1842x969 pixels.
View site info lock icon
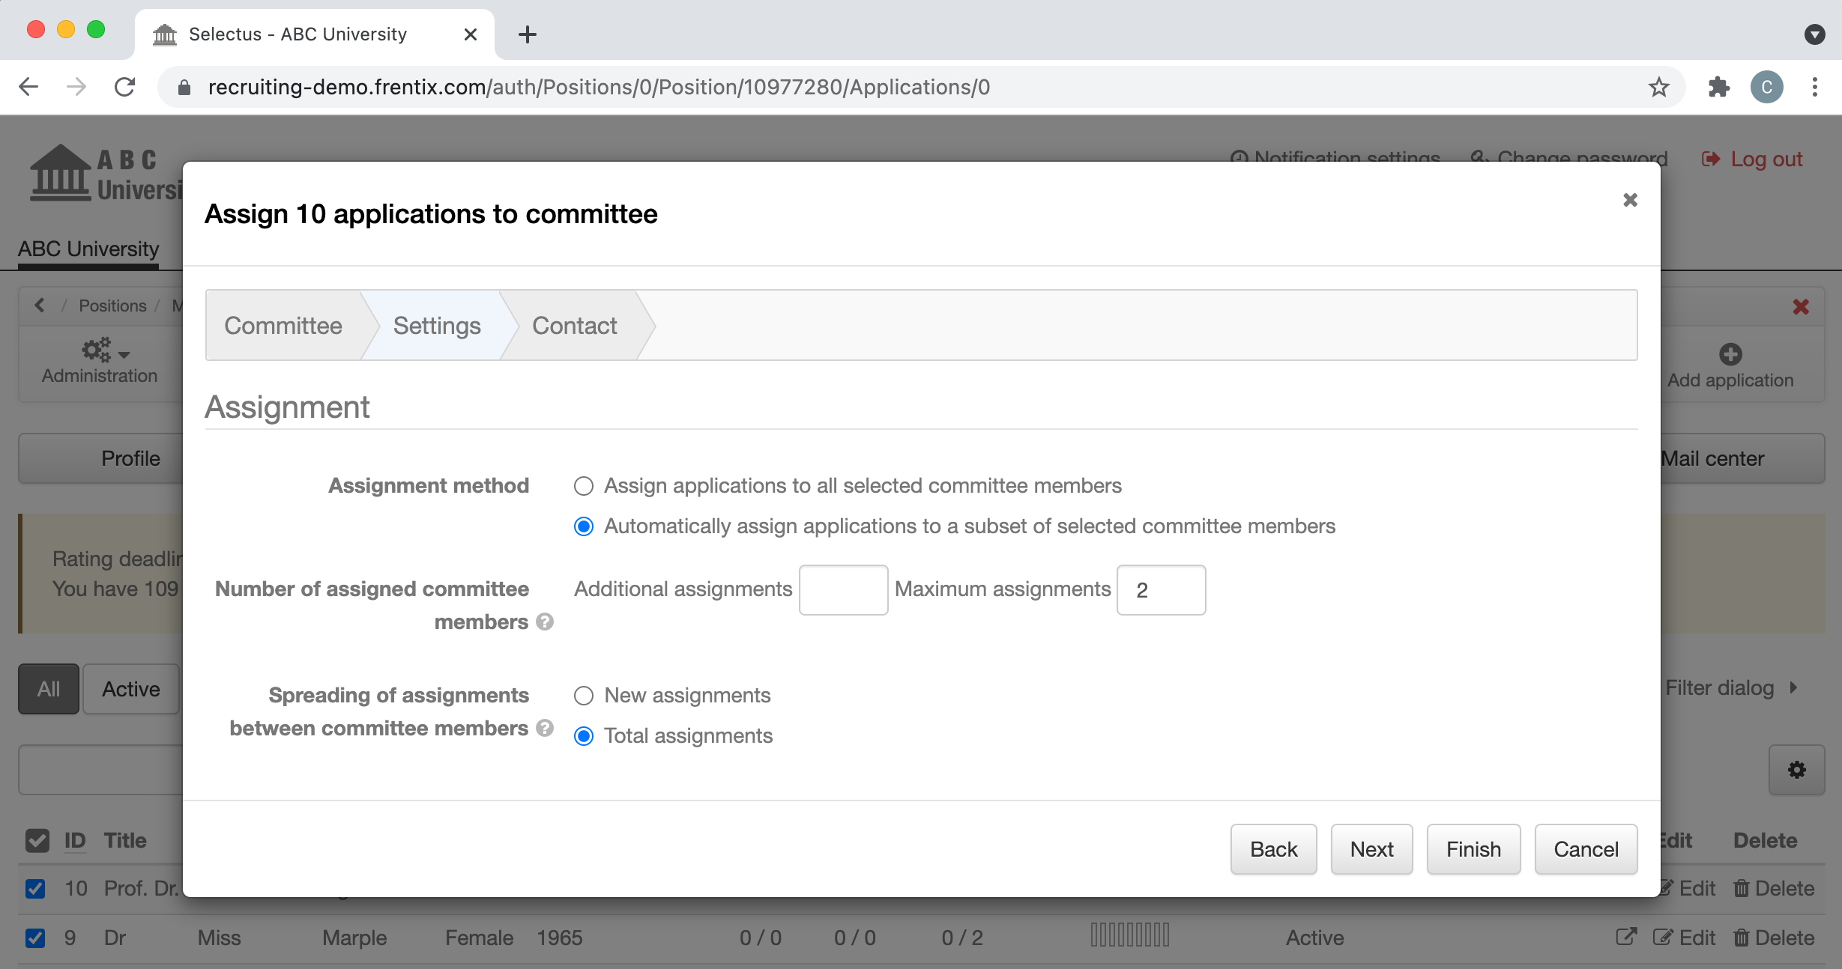click(x=184, y=88)
